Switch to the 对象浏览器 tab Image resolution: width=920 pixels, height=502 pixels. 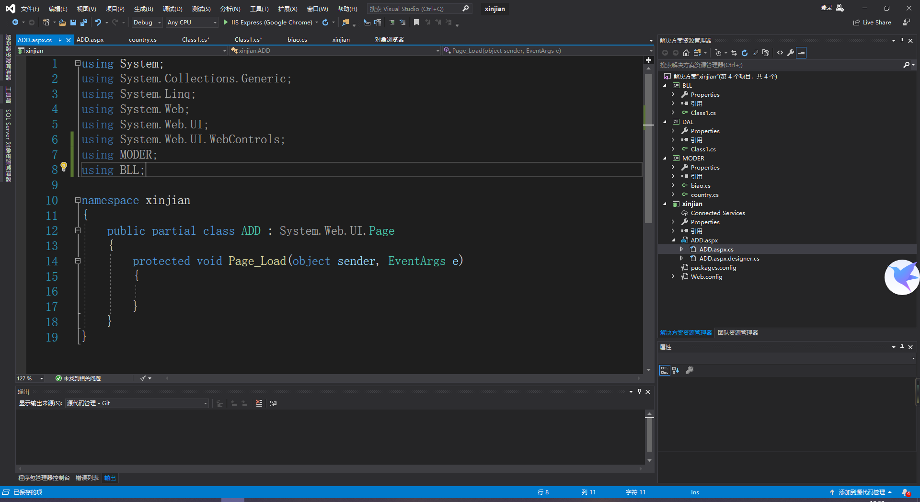coord(390,40)
